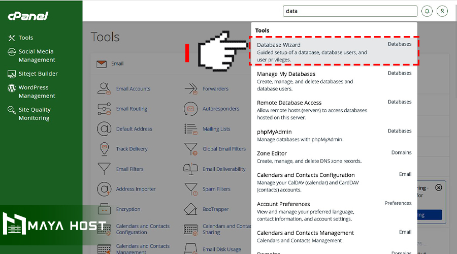
Task: Click the Address Importer icon
Action: coord(104,189)
